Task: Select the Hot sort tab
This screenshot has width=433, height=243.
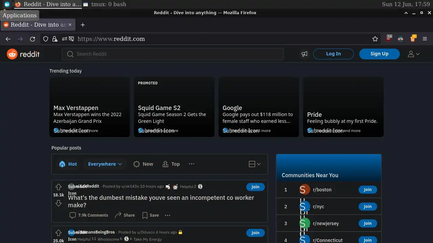Action: [x=68, y=164]
